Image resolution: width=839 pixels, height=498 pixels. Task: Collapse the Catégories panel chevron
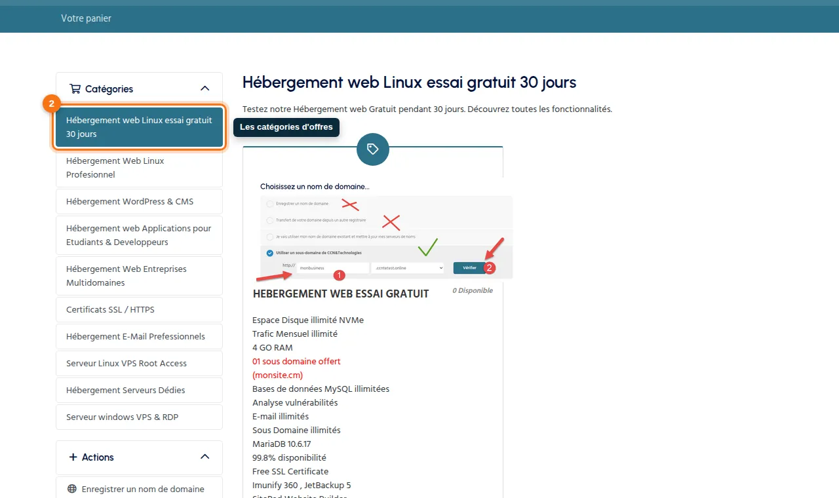205,88
